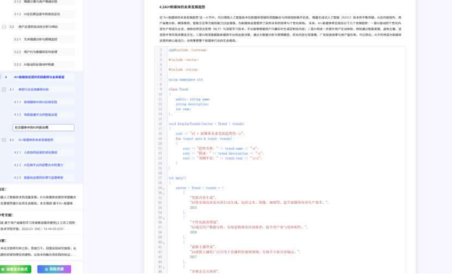This screenshot has width=452, height=274.
Task: Click the body paragraph under section 4.2
Action: click(280, 29)
